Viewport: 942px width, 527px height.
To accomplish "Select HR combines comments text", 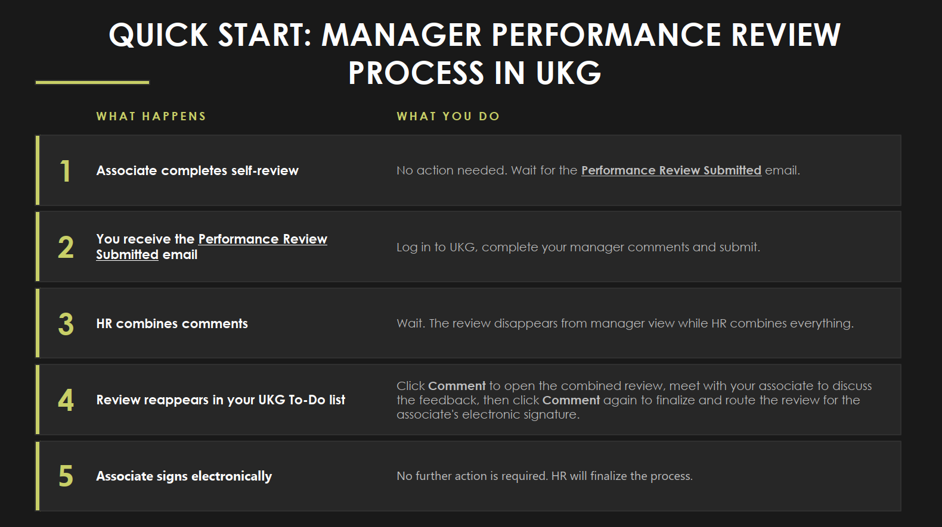I will pyautogui.click(x=172, y=323).
